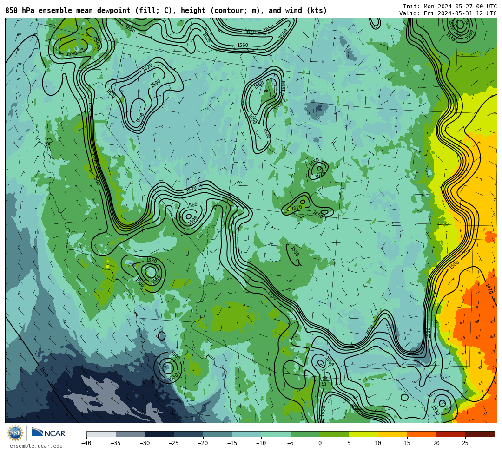
Task: Click the 20 colorbar tick label
Action: (436, 443)
